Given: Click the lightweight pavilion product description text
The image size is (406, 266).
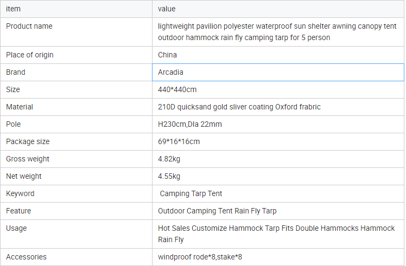Looking at the screenshot, I should tap(277, 31).
